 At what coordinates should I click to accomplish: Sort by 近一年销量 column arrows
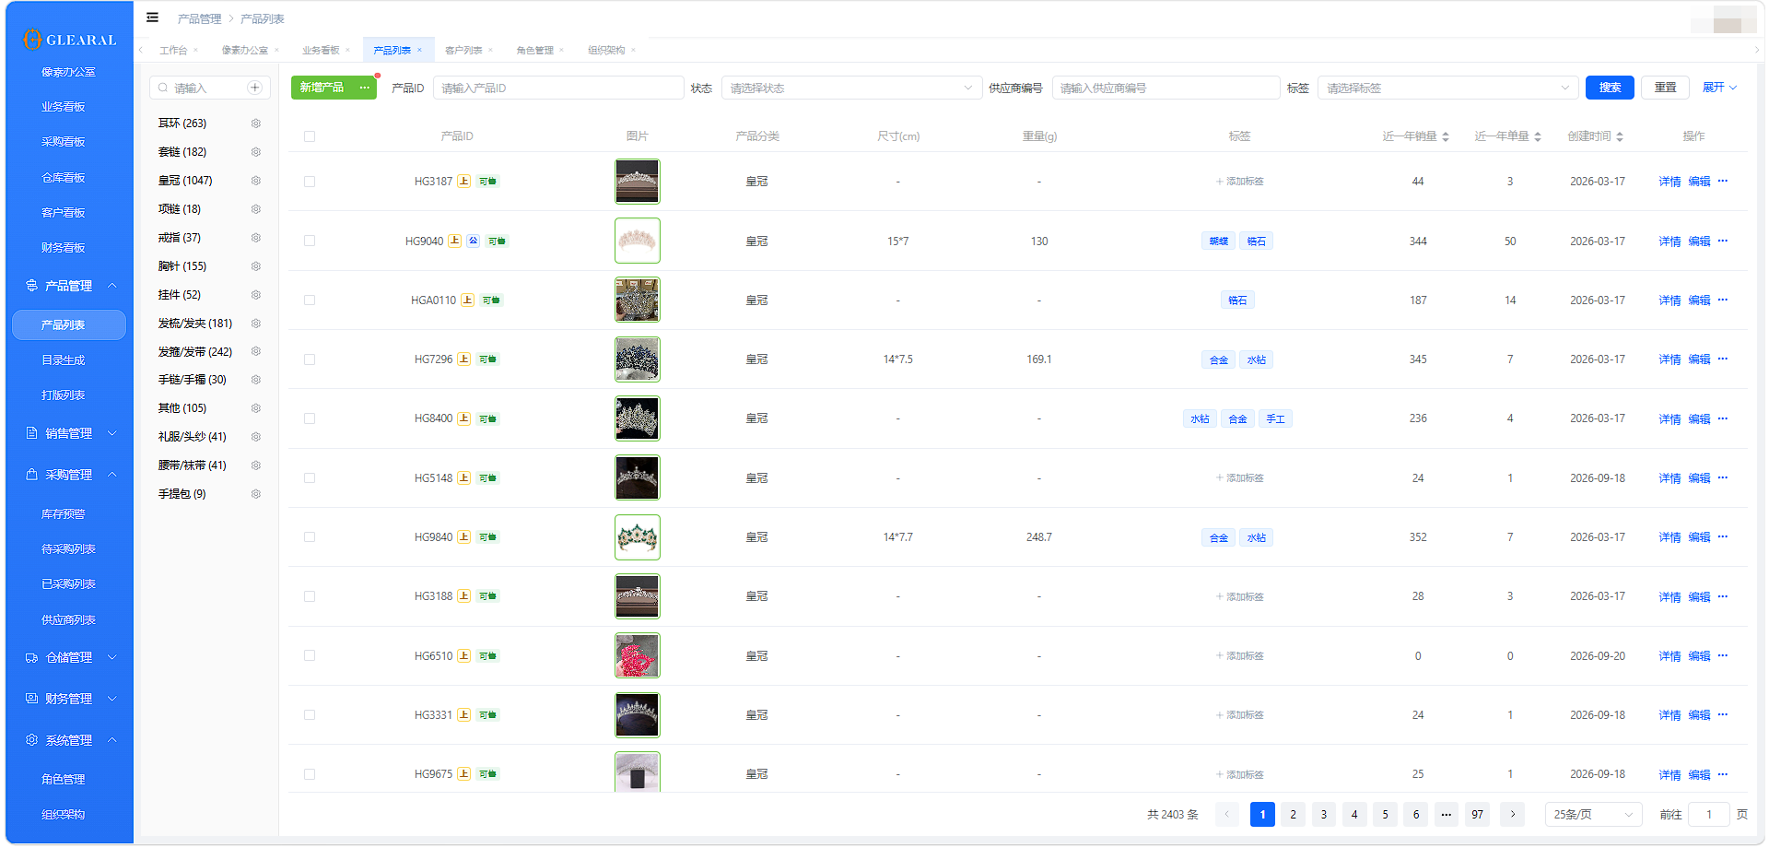1446,136
